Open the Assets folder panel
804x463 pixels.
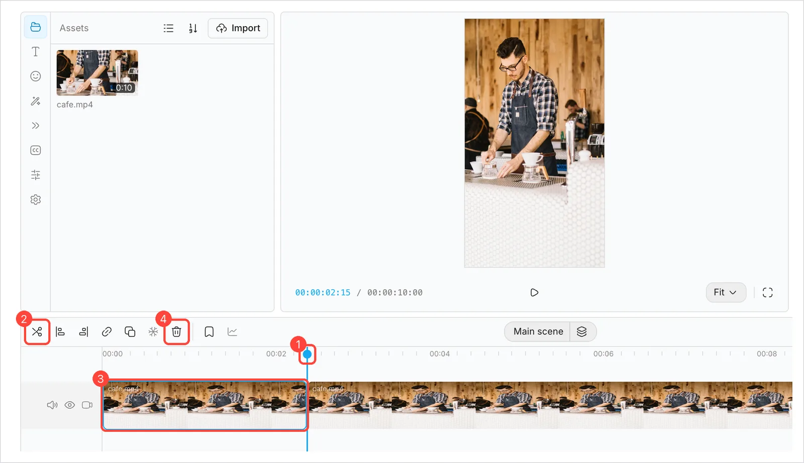click(x=36, y=27)
